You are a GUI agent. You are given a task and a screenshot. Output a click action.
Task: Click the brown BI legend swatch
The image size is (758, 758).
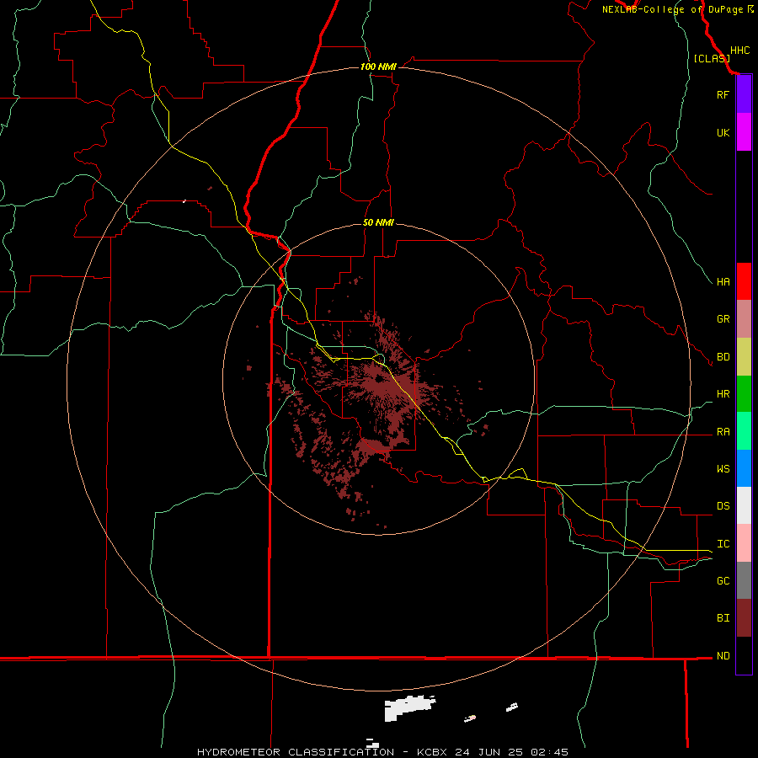(x=744, y=618)
